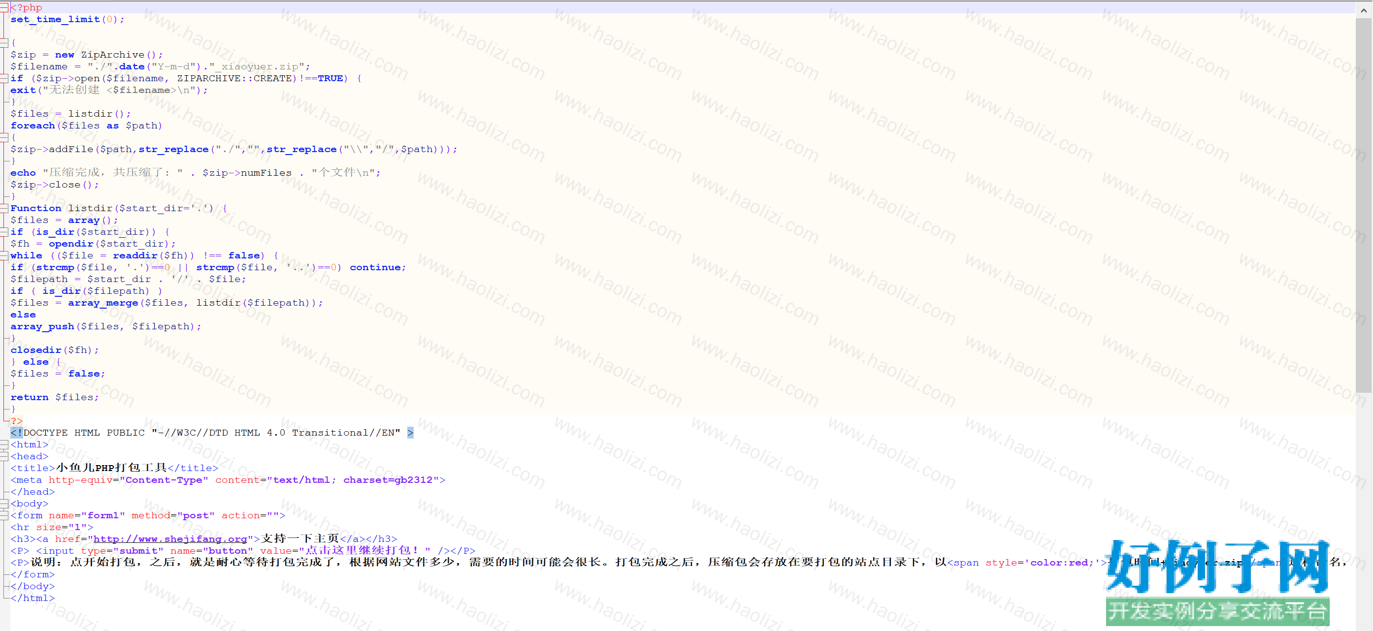Collapse the while readdir loop fold

pos(4,255)
